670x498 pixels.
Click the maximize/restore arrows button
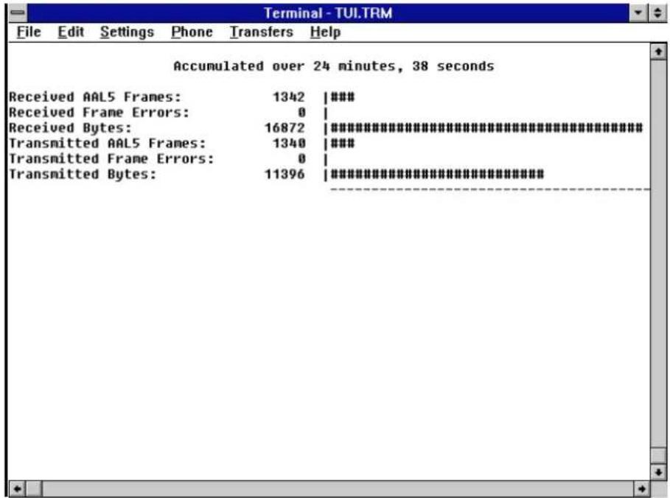657,13
